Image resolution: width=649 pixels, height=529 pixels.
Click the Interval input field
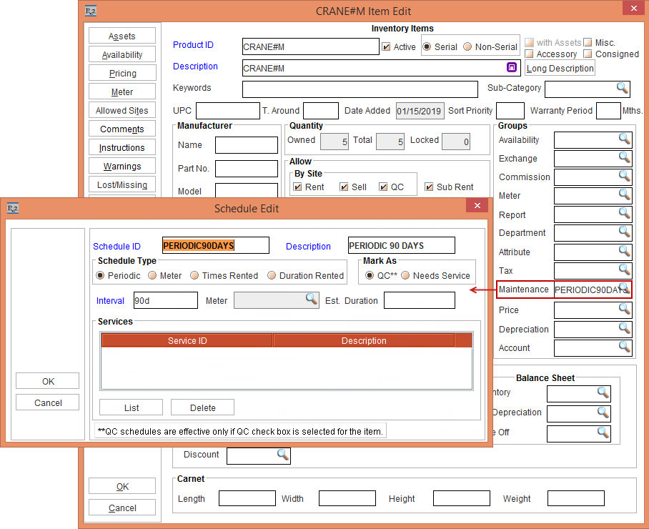coord(165,300)
